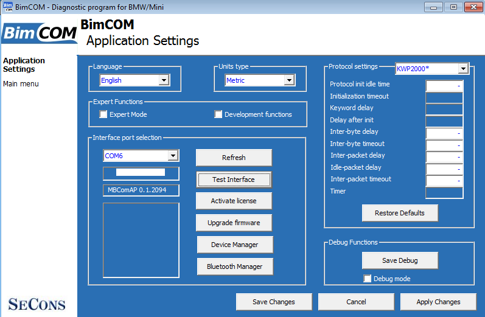The image size is (485, 317).
Task: Click the Save Debug button
Action: tap(400, 260)
